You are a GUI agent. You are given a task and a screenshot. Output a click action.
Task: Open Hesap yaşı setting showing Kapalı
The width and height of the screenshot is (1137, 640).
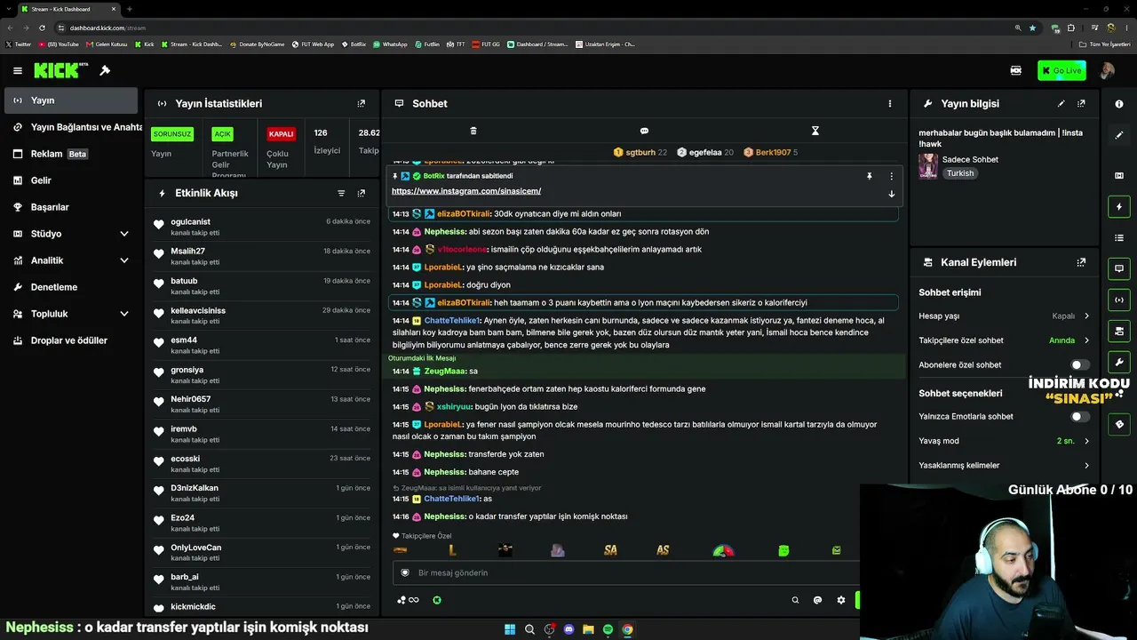click(x=1005, y=316)
